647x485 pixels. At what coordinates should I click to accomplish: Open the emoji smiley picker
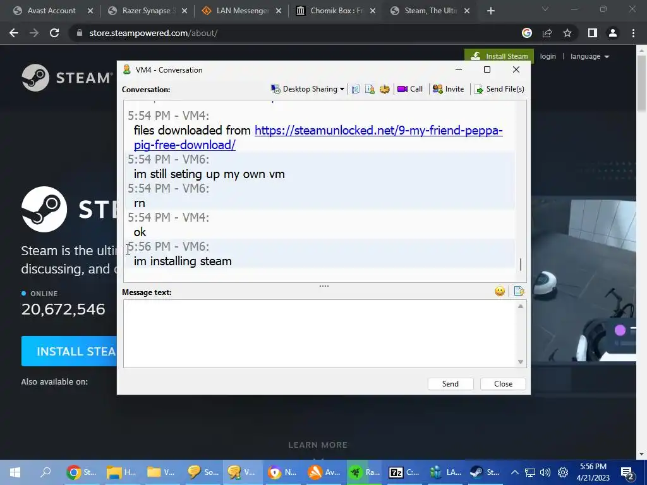point(500,292)
